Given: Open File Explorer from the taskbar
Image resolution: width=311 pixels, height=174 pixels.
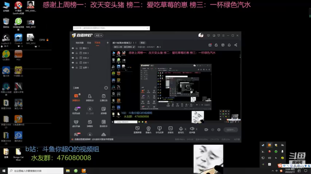Looking at the screenshot, I should [x=68, y=171].
